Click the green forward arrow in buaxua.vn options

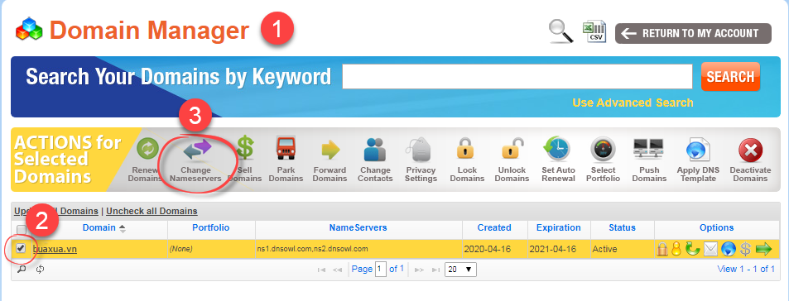click(x=763, y=249)
